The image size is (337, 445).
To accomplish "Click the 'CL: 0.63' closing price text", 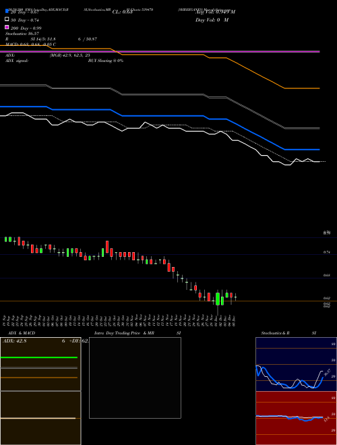I will pos(122,12).
